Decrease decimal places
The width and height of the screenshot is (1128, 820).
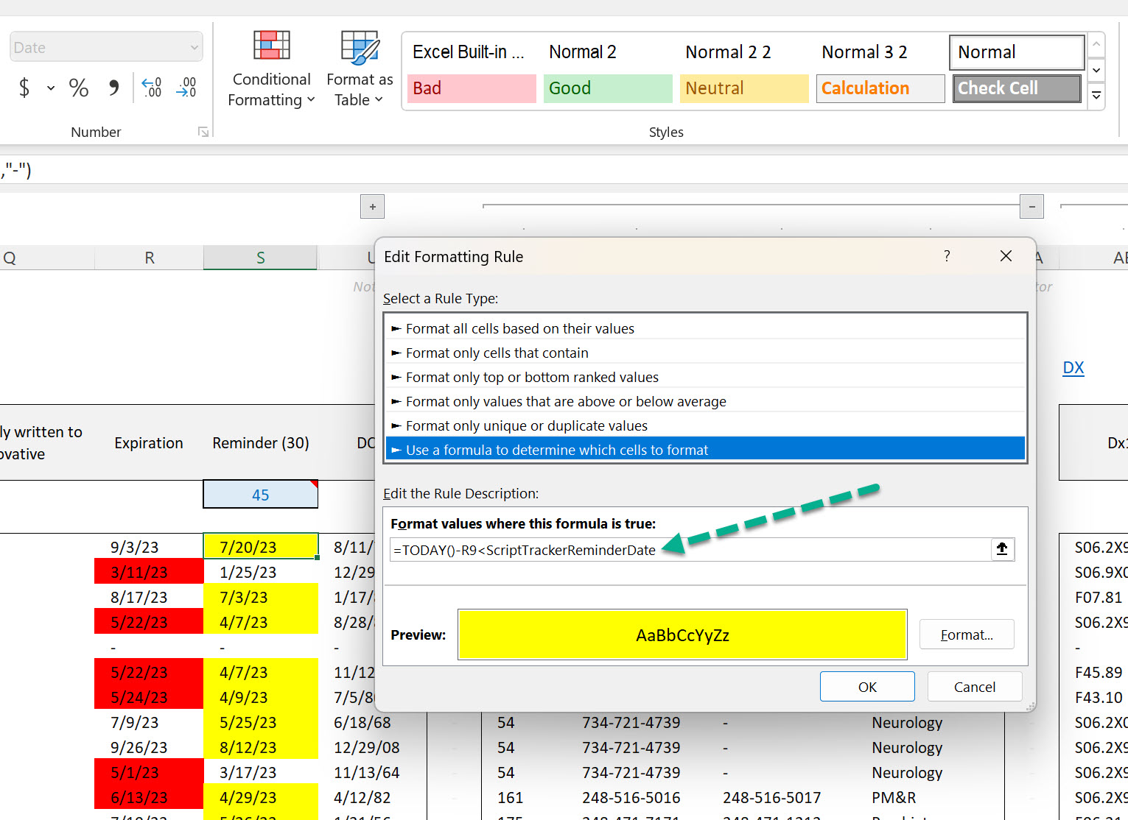(x=186, y=88)
